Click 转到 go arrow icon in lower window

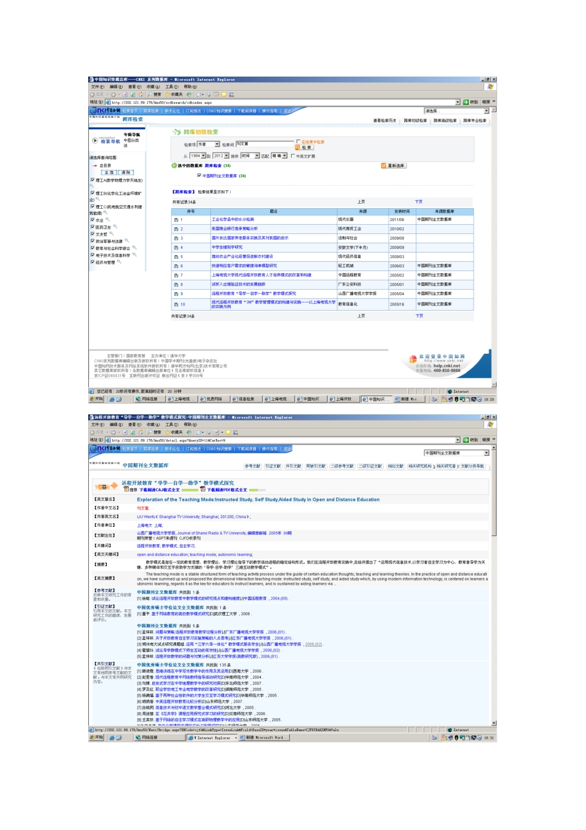point(466,440)
